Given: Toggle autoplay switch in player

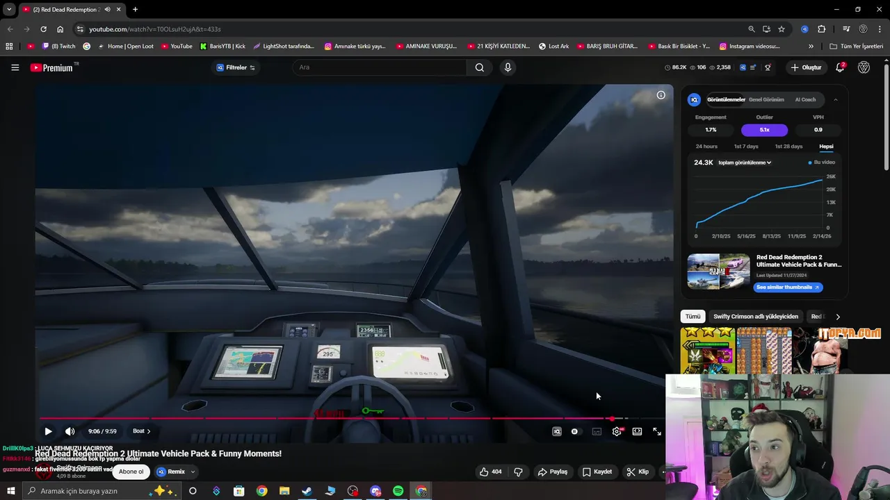Looking at the screenshot, I should click(574, 431).
